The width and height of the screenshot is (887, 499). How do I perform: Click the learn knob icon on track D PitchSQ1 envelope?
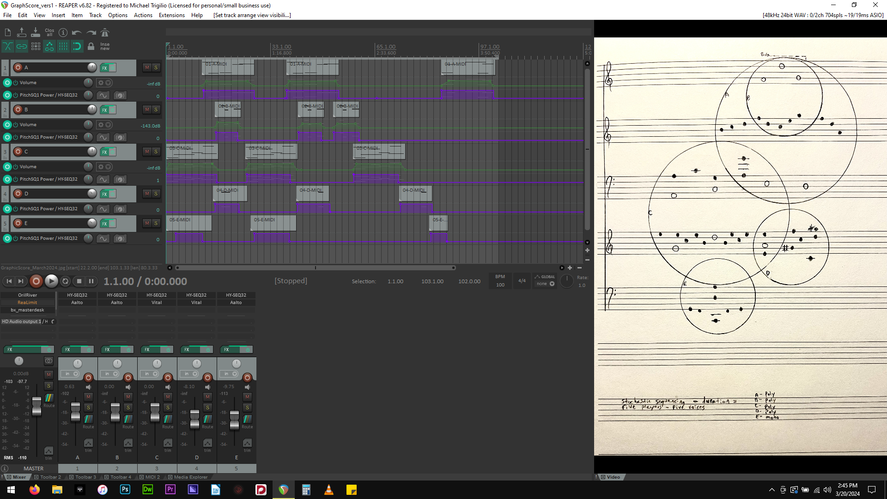pos(120,209)
